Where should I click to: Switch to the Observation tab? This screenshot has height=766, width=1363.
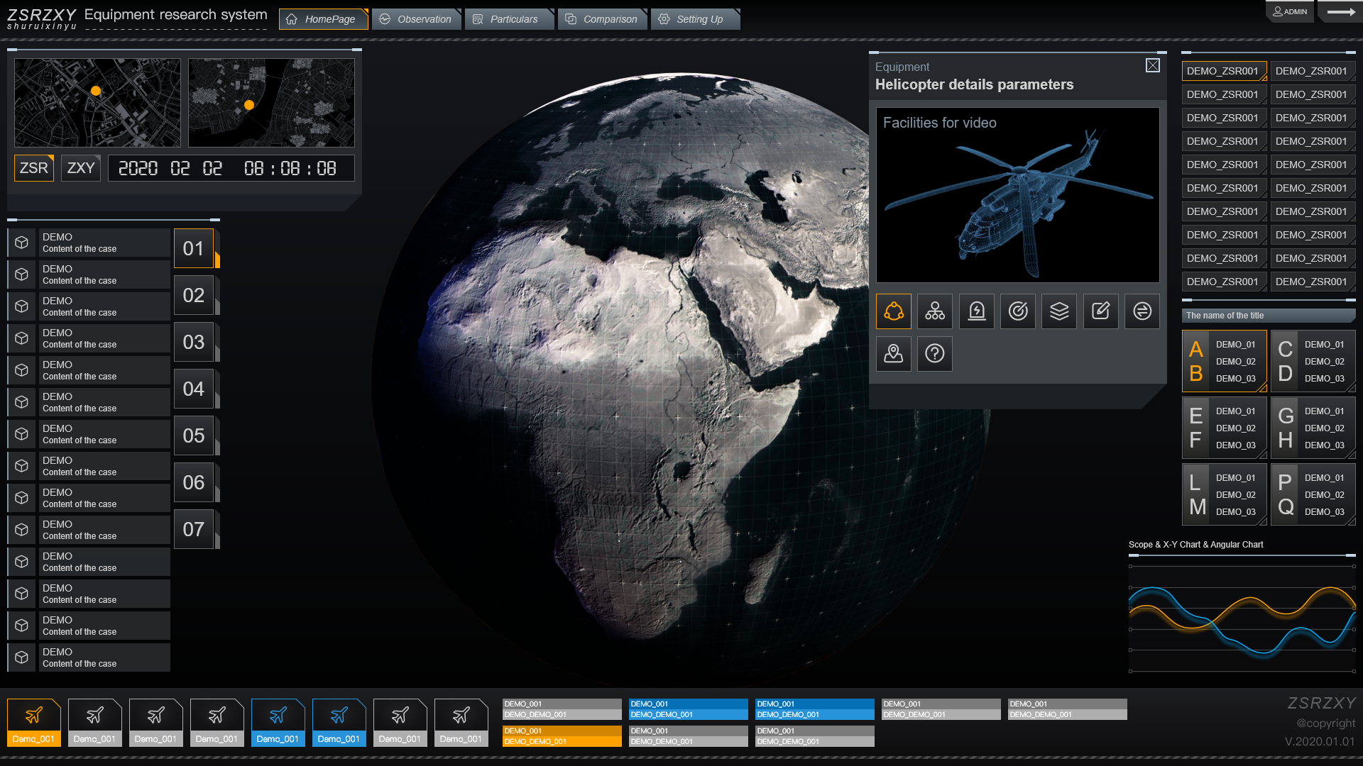[x=417, y=19]
